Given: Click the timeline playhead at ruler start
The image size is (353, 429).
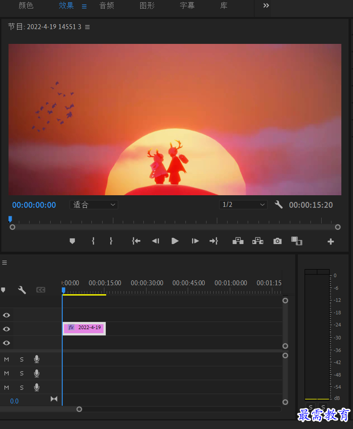Looking at the screenshot, I should (64, 291).
